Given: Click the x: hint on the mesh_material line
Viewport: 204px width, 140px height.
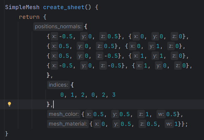Looking at the screenshot, I should point(97,124).
